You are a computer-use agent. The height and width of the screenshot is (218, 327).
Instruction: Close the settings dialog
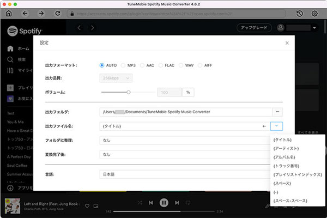pos(287,43)
